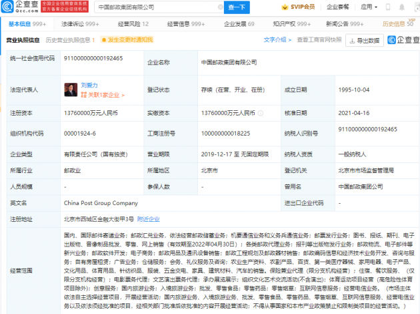Open 历史营业执照信息 section

70,40
